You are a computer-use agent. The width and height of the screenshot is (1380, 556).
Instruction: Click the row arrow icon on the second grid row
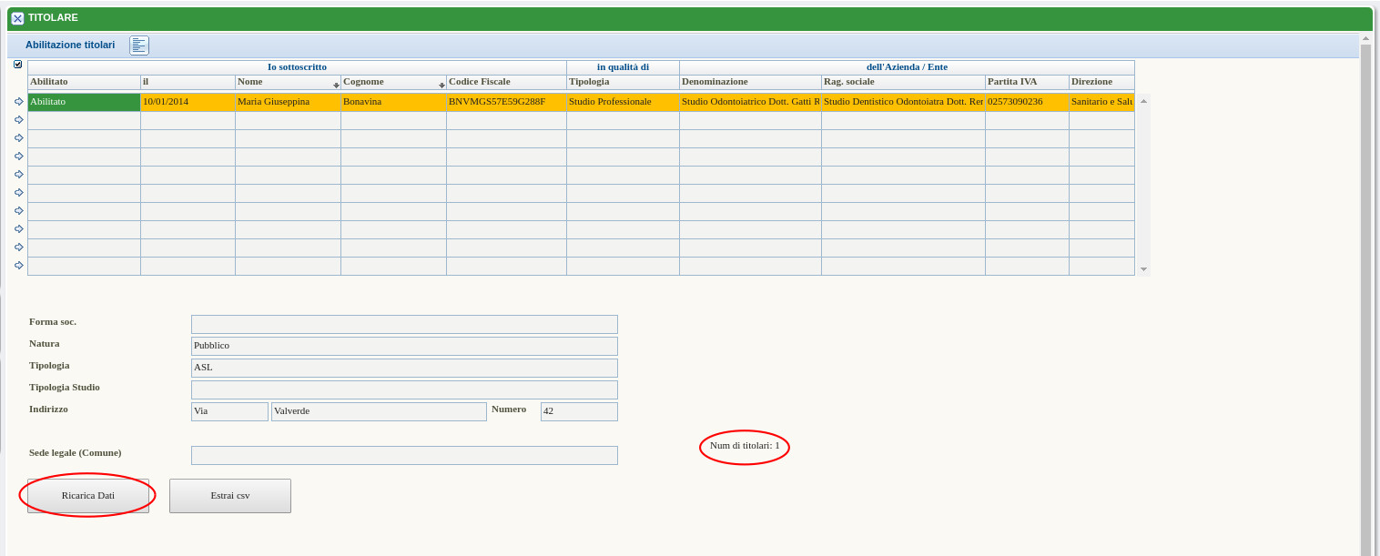coord(19,120)
